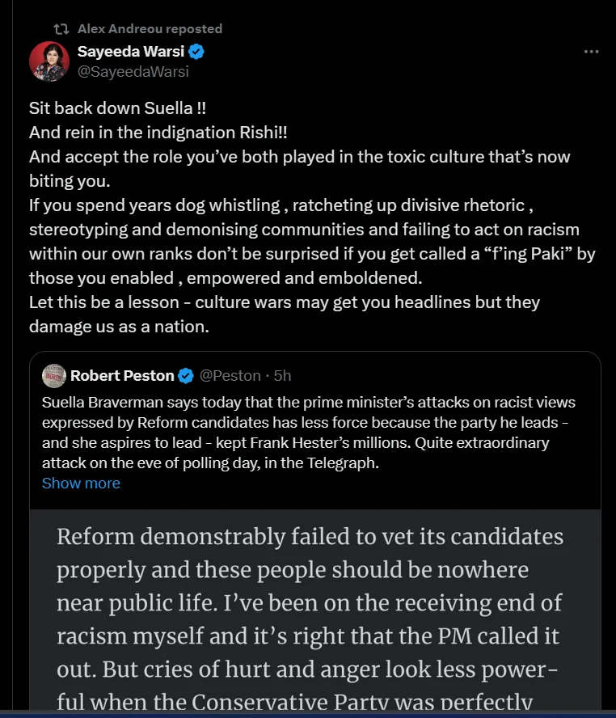Open quoted post text about Suella Braverman
The height and width of the screenshot is (718, 616).
pos(309,433)
